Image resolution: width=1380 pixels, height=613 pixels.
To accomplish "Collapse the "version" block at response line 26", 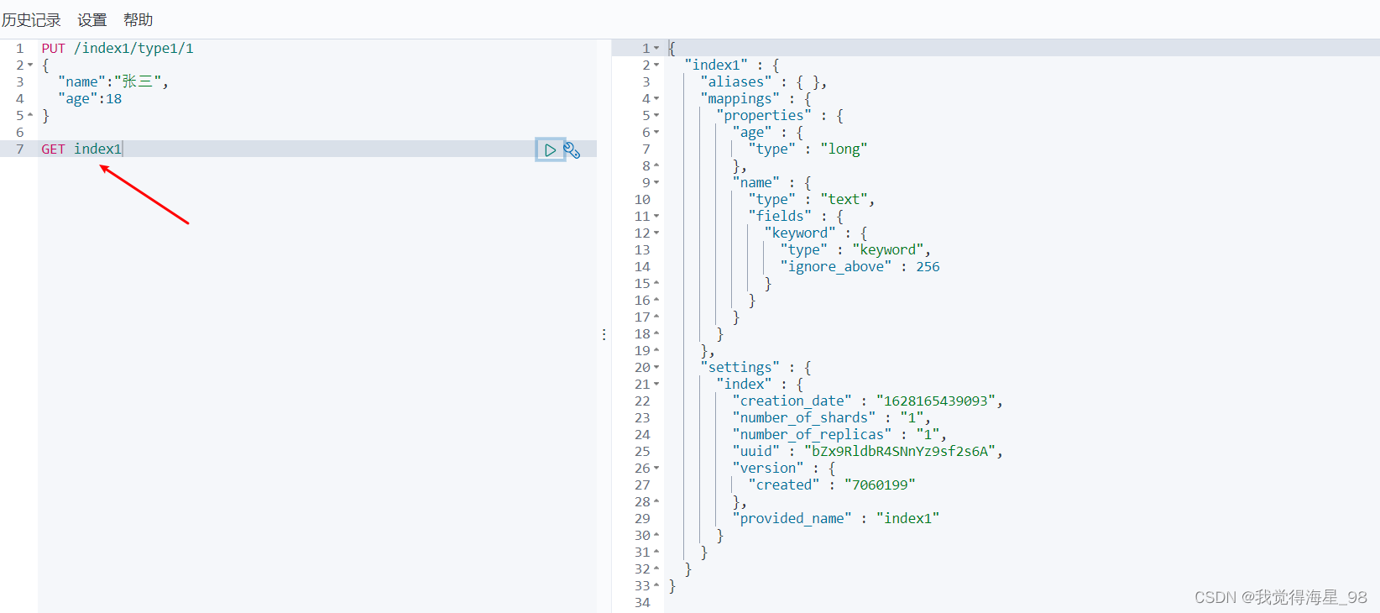I will coord(656,468).
